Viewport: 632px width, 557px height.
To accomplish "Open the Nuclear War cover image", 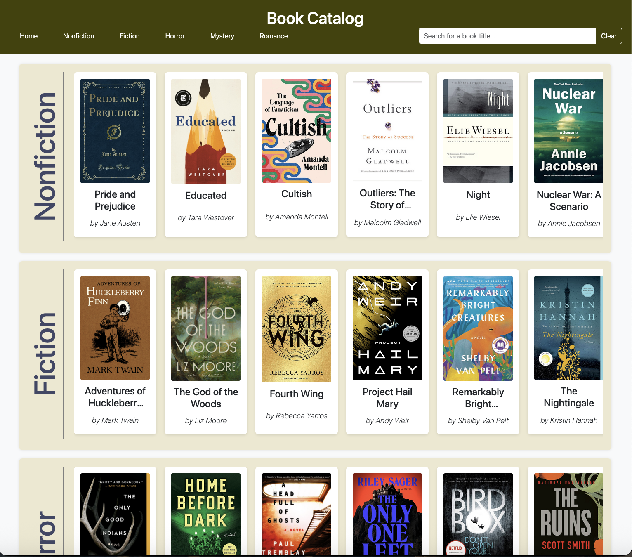I will (568, 131).
